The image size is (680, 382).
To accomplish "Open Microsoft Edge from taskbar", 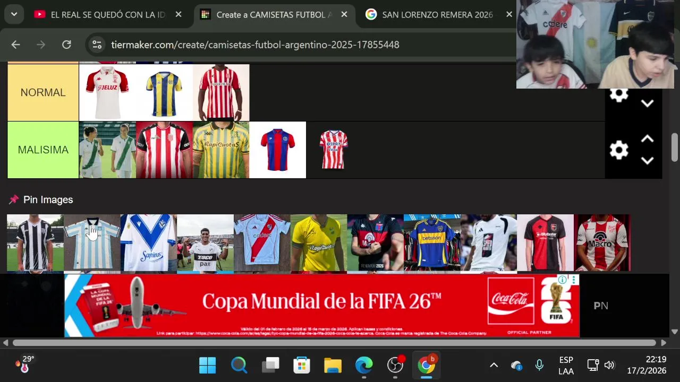I will (364, 365).
